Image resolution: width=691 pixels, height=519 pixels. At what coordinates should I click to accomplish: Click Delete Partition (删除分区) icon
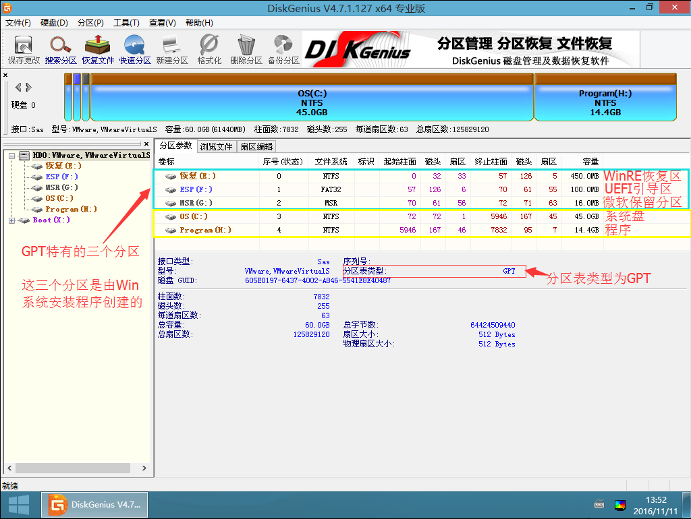(246, 50)
